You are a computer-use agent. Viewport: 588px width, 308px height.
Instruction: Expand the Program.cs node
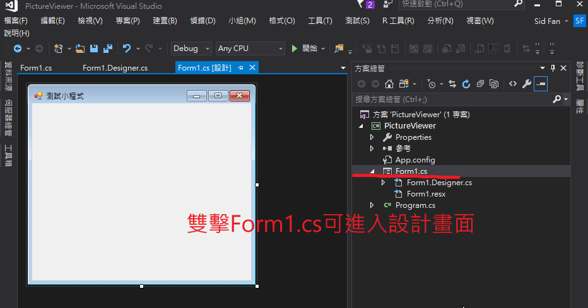click(x=372, y=205)
